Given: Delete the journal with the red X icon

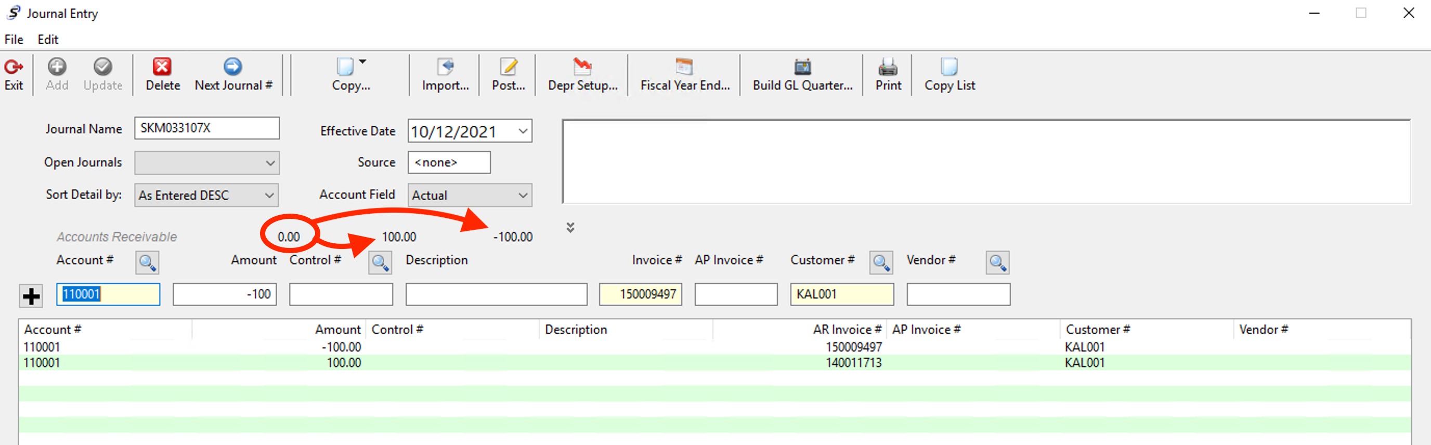Looking at the screenshot, I should [x=162, y=67].
